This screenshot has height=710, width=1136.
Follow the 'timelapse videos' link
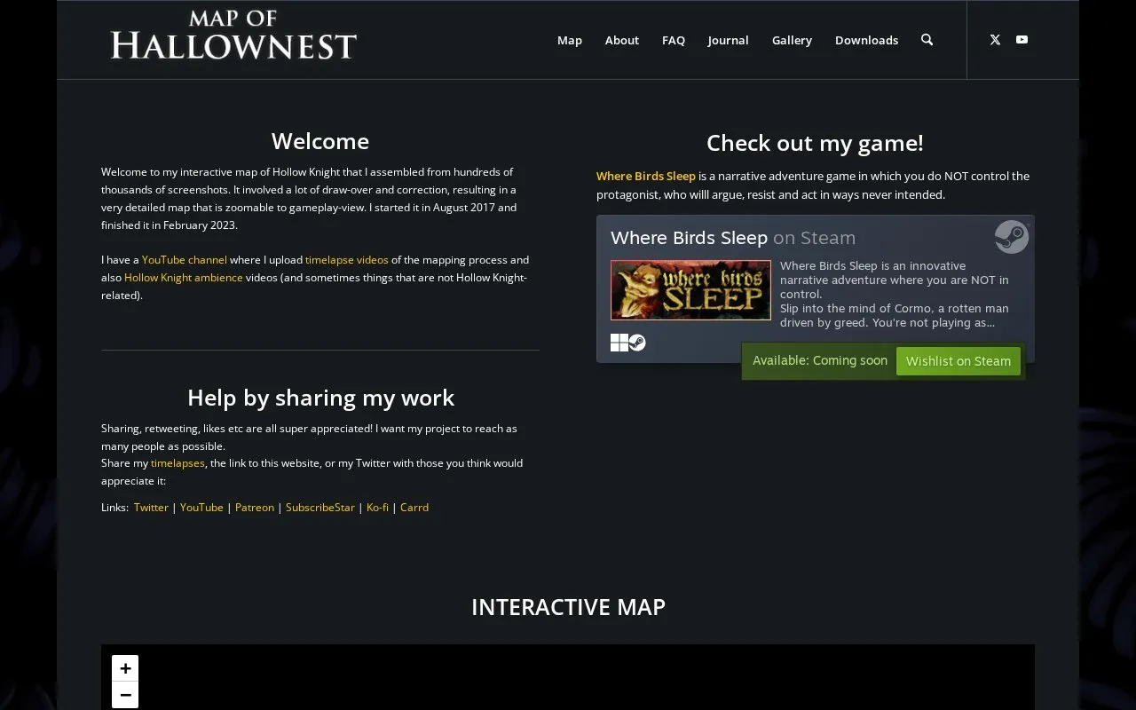tap(347, 260)
